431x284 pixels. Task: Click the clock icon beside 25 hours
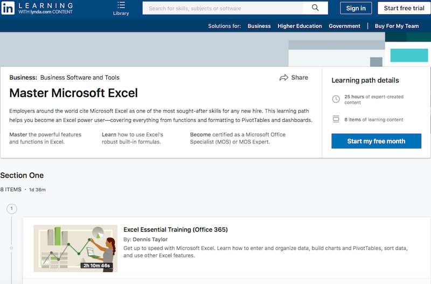click(336, 99)
